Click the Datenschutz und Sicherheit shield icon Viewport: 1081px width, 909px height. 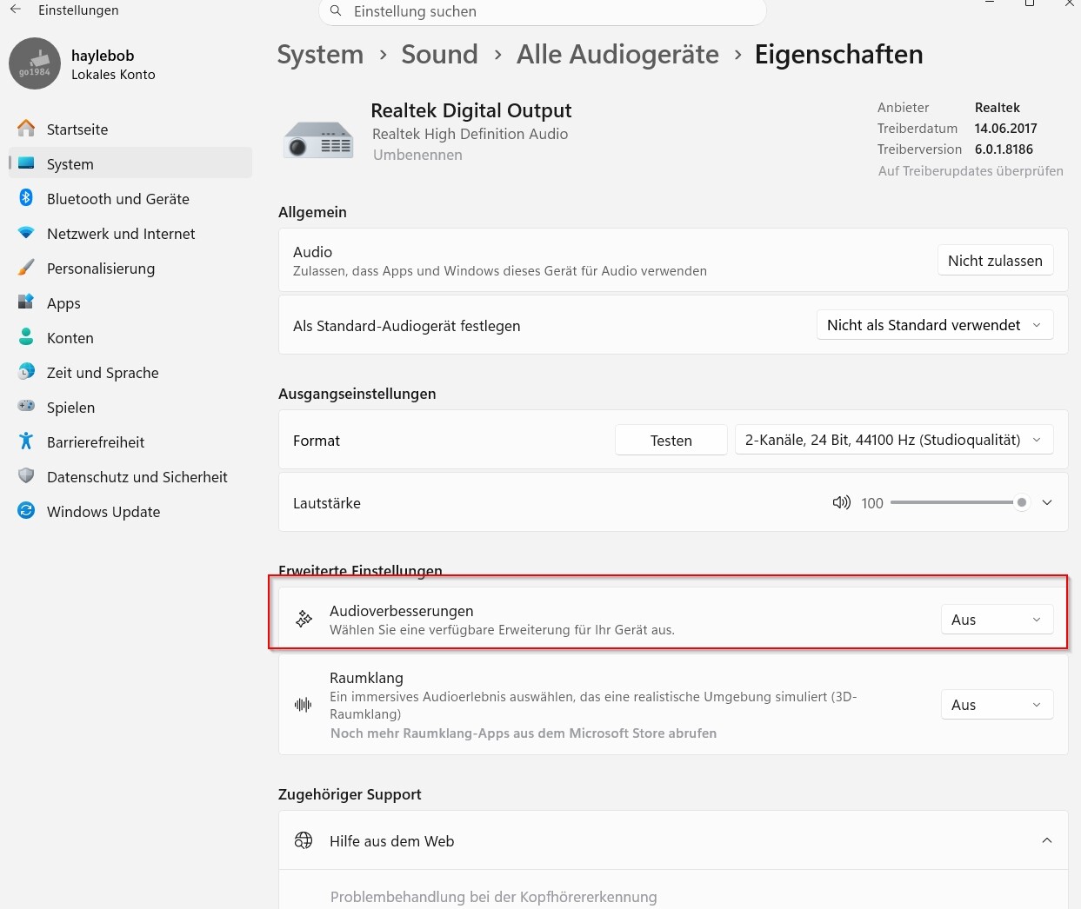click(26, 476)
